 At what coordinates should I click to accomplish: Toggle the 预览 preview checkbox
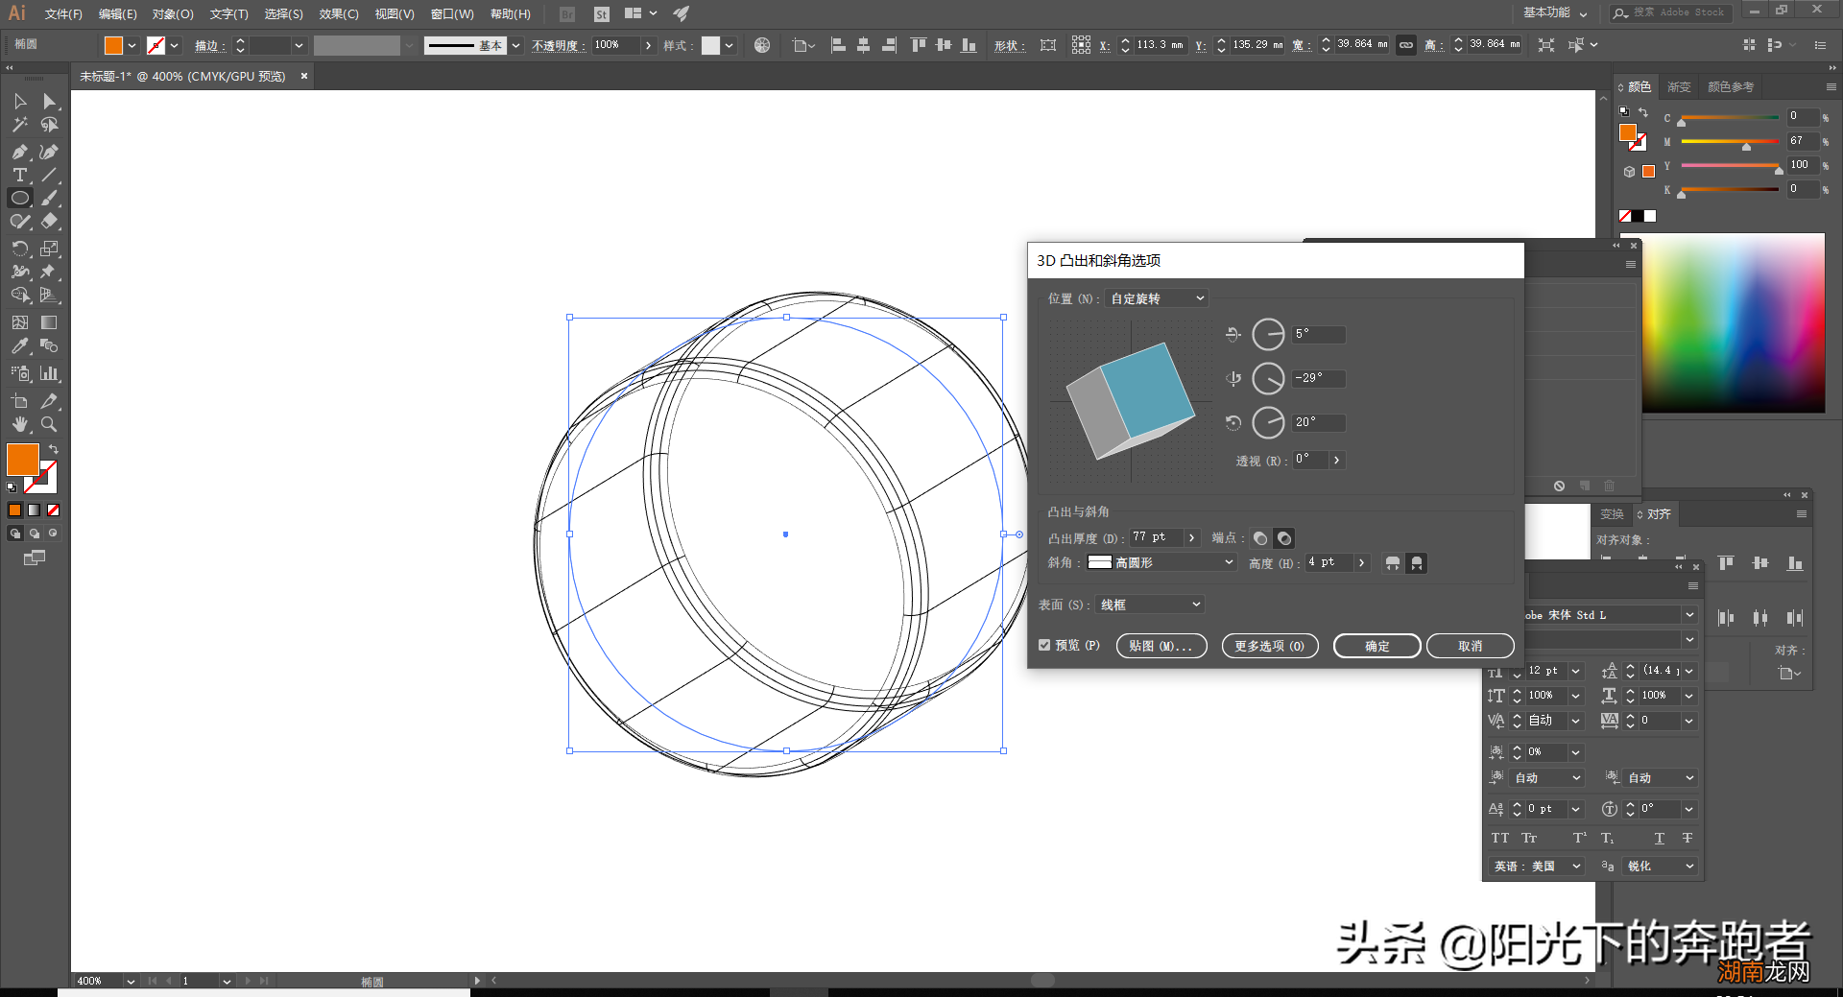1044,646
